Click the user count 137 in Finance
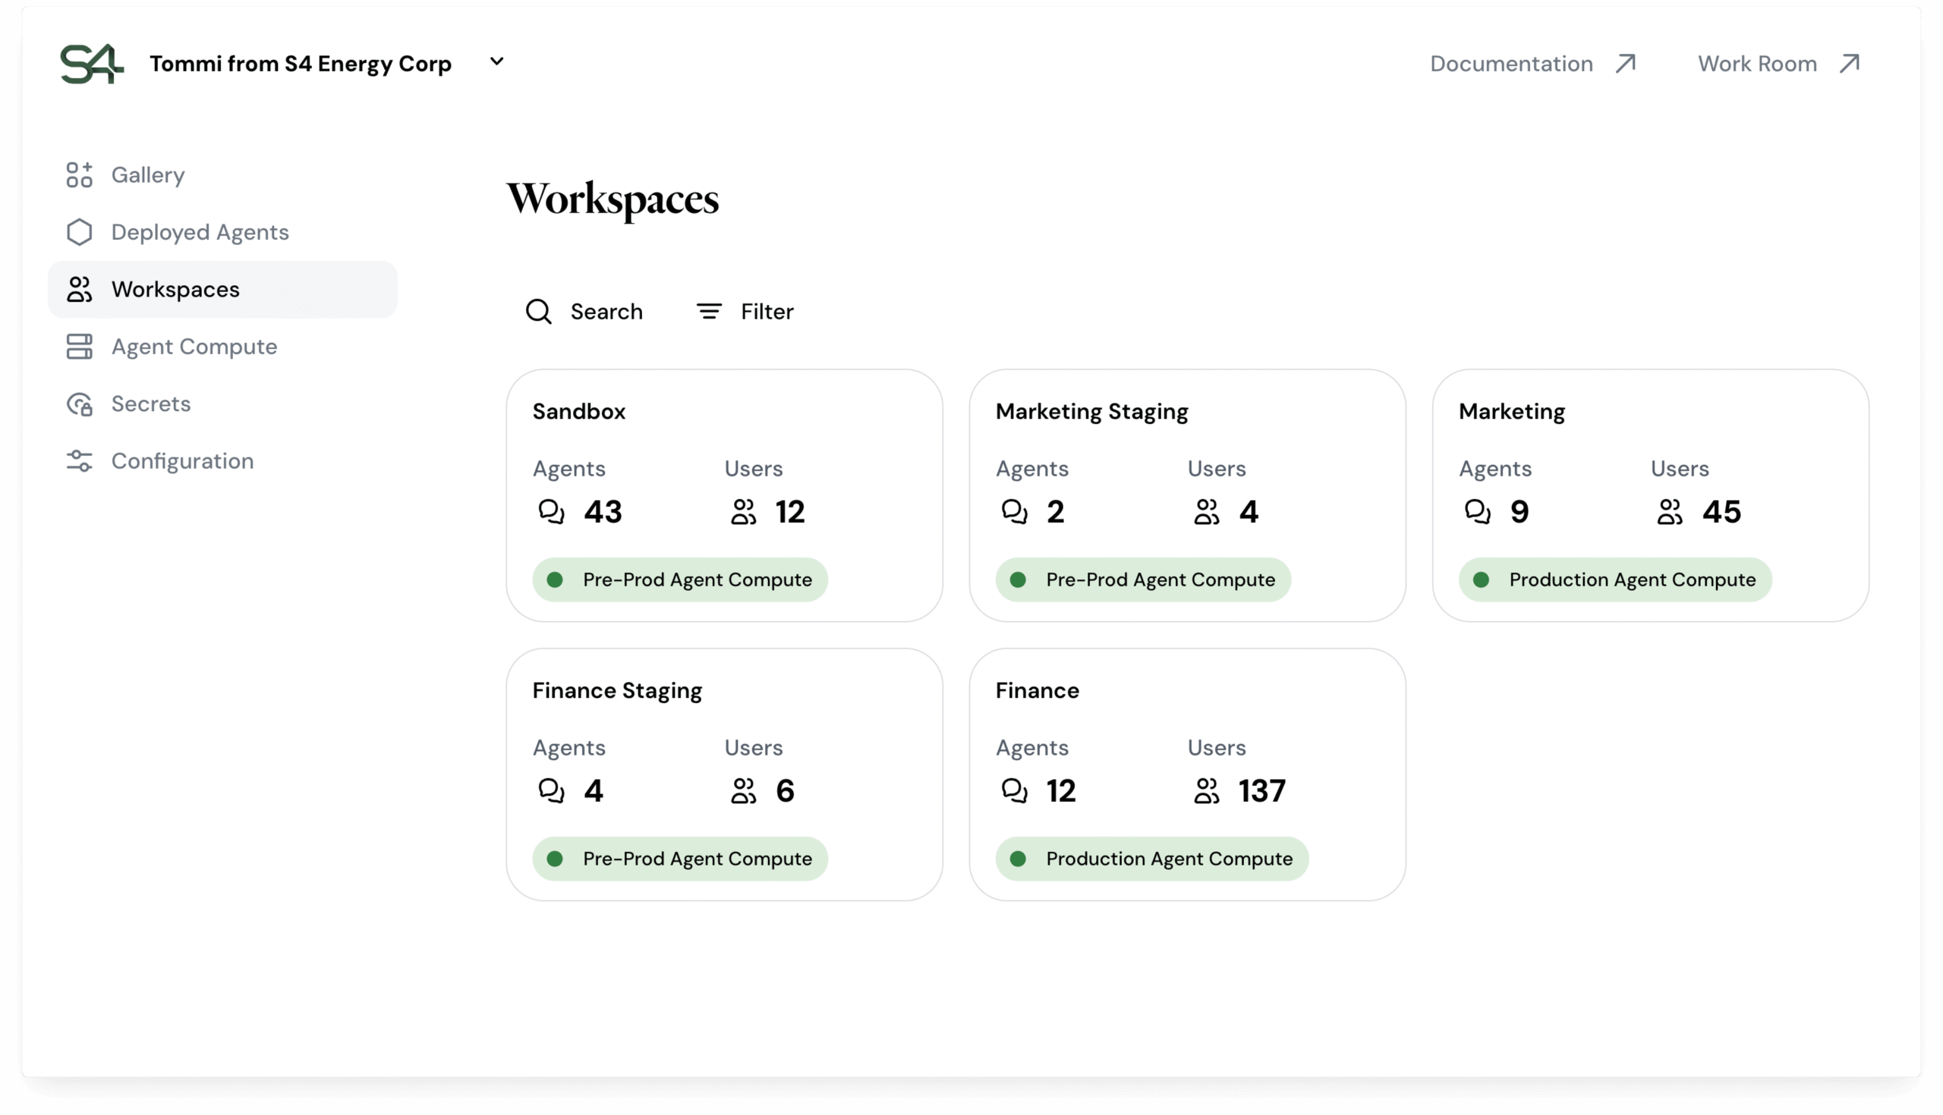The image size is (1943, 1115). pyautogui.click(x=1262, y=790)
